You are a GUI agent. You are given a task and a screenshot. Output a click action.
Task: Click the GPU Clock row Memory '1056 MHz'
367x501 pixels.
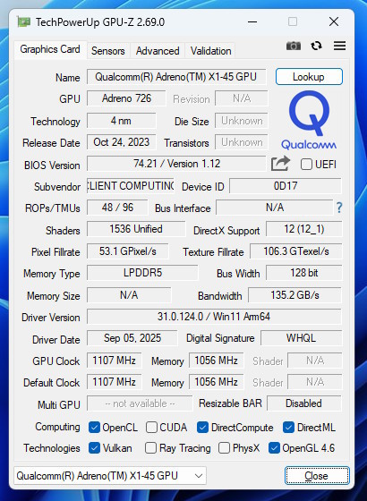[216, 361]
